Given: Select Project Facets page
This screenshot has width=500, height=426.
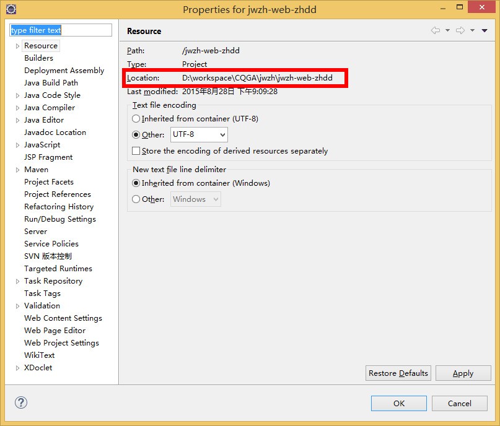Looking at the screenshot, I should coord(49,182).
